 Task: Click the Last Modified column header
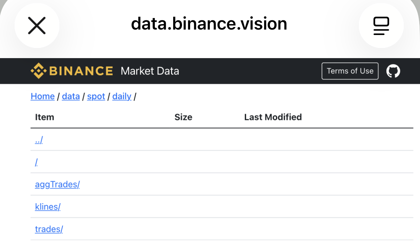[273, 117]
